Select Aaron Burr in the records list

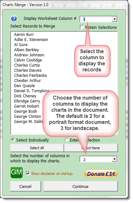pos(24,35)
